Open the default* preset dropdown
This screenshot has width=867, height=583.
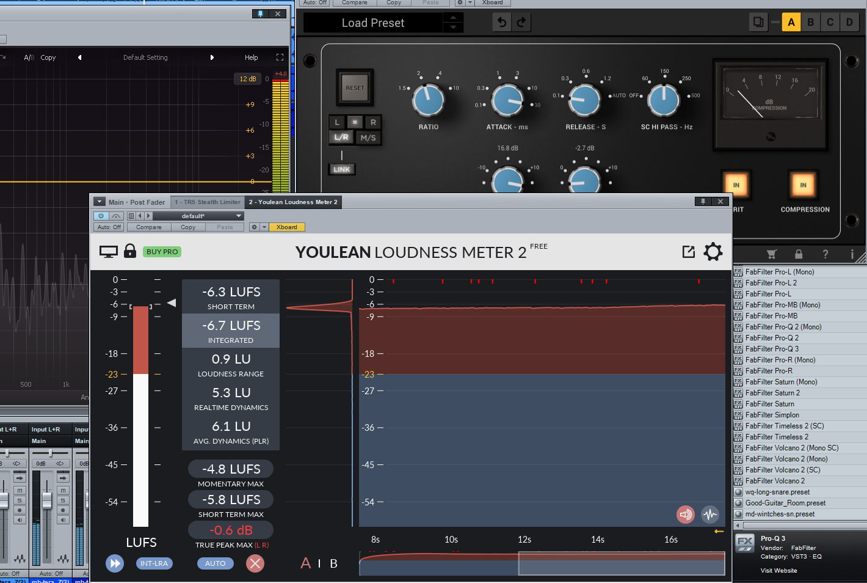pos(198,216)
